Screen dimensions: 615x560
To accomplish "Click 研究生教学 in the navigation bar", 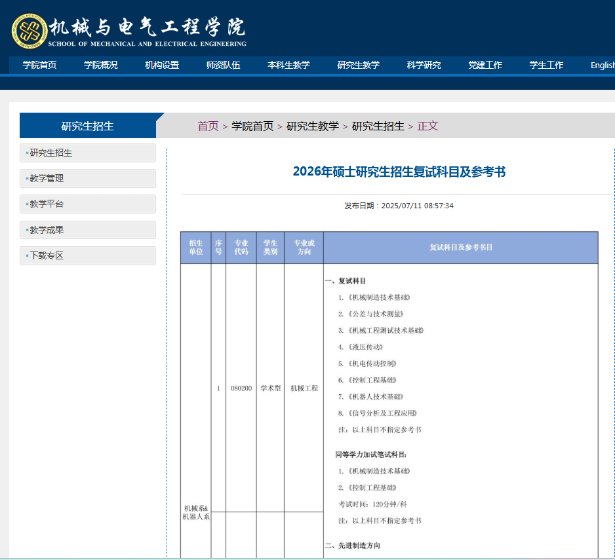I will click(x=358, y=65).
